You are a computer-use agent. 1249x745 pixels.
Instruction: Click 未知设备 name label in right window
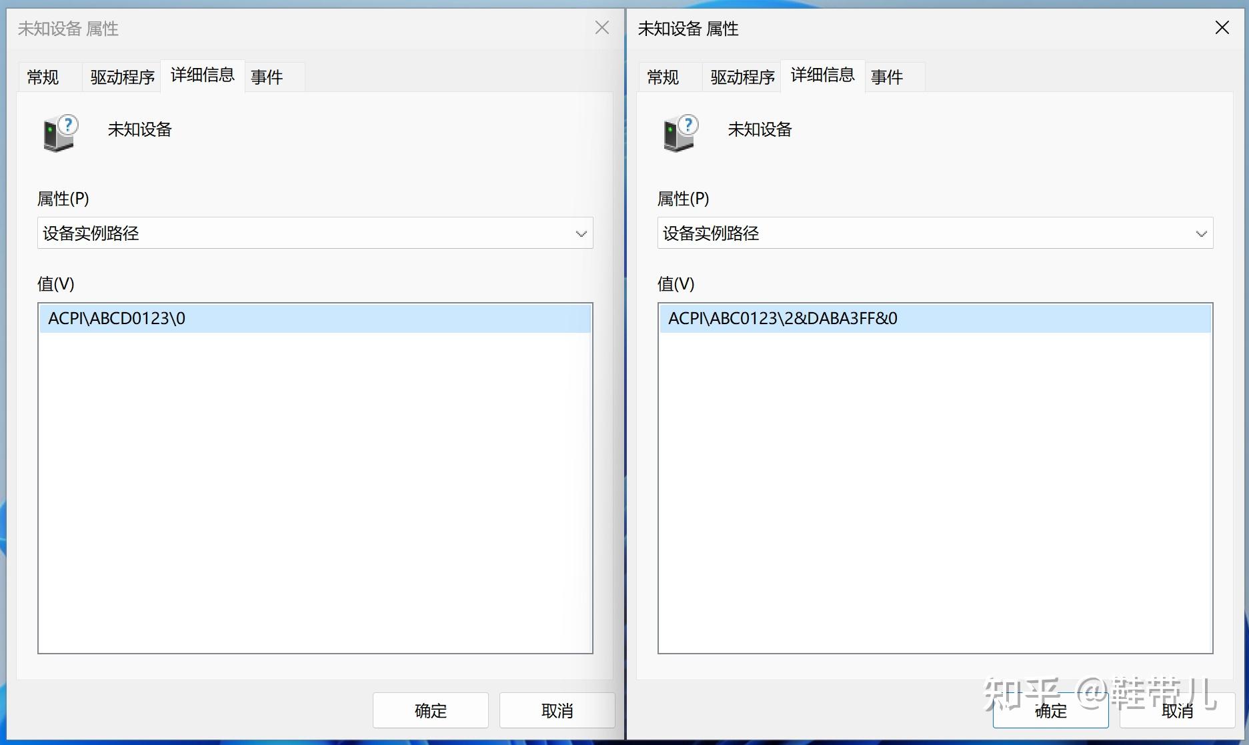[760, 129]
